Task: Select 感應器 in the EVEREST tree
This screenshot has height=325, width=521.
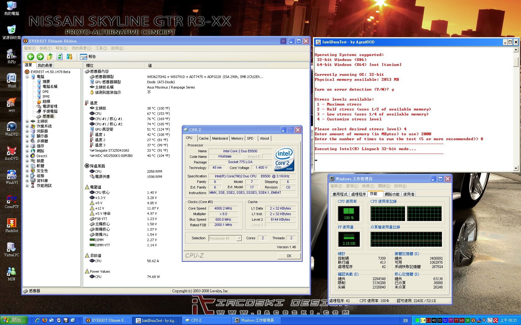Action: pyautogui.click(x=48, y=116)
